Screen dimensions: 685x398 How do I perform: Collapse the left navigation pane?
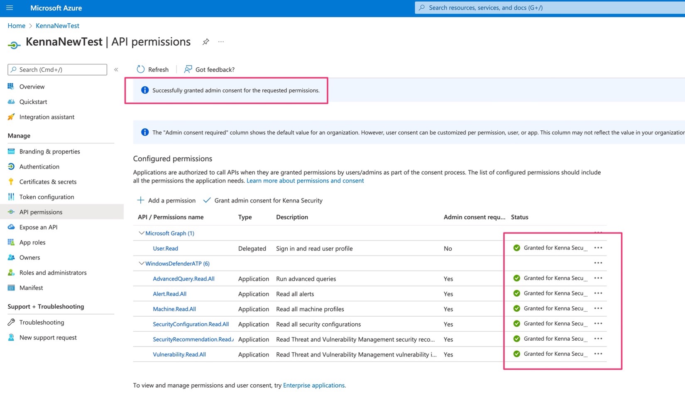[x=116, y=69]
